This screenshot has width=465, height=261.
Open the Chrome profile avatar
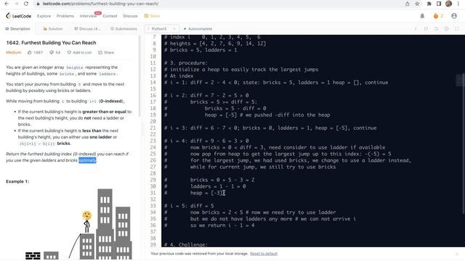pos(448,4)
